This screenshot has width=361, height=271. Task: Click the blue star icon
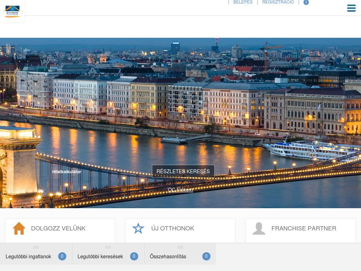(138, 228)
